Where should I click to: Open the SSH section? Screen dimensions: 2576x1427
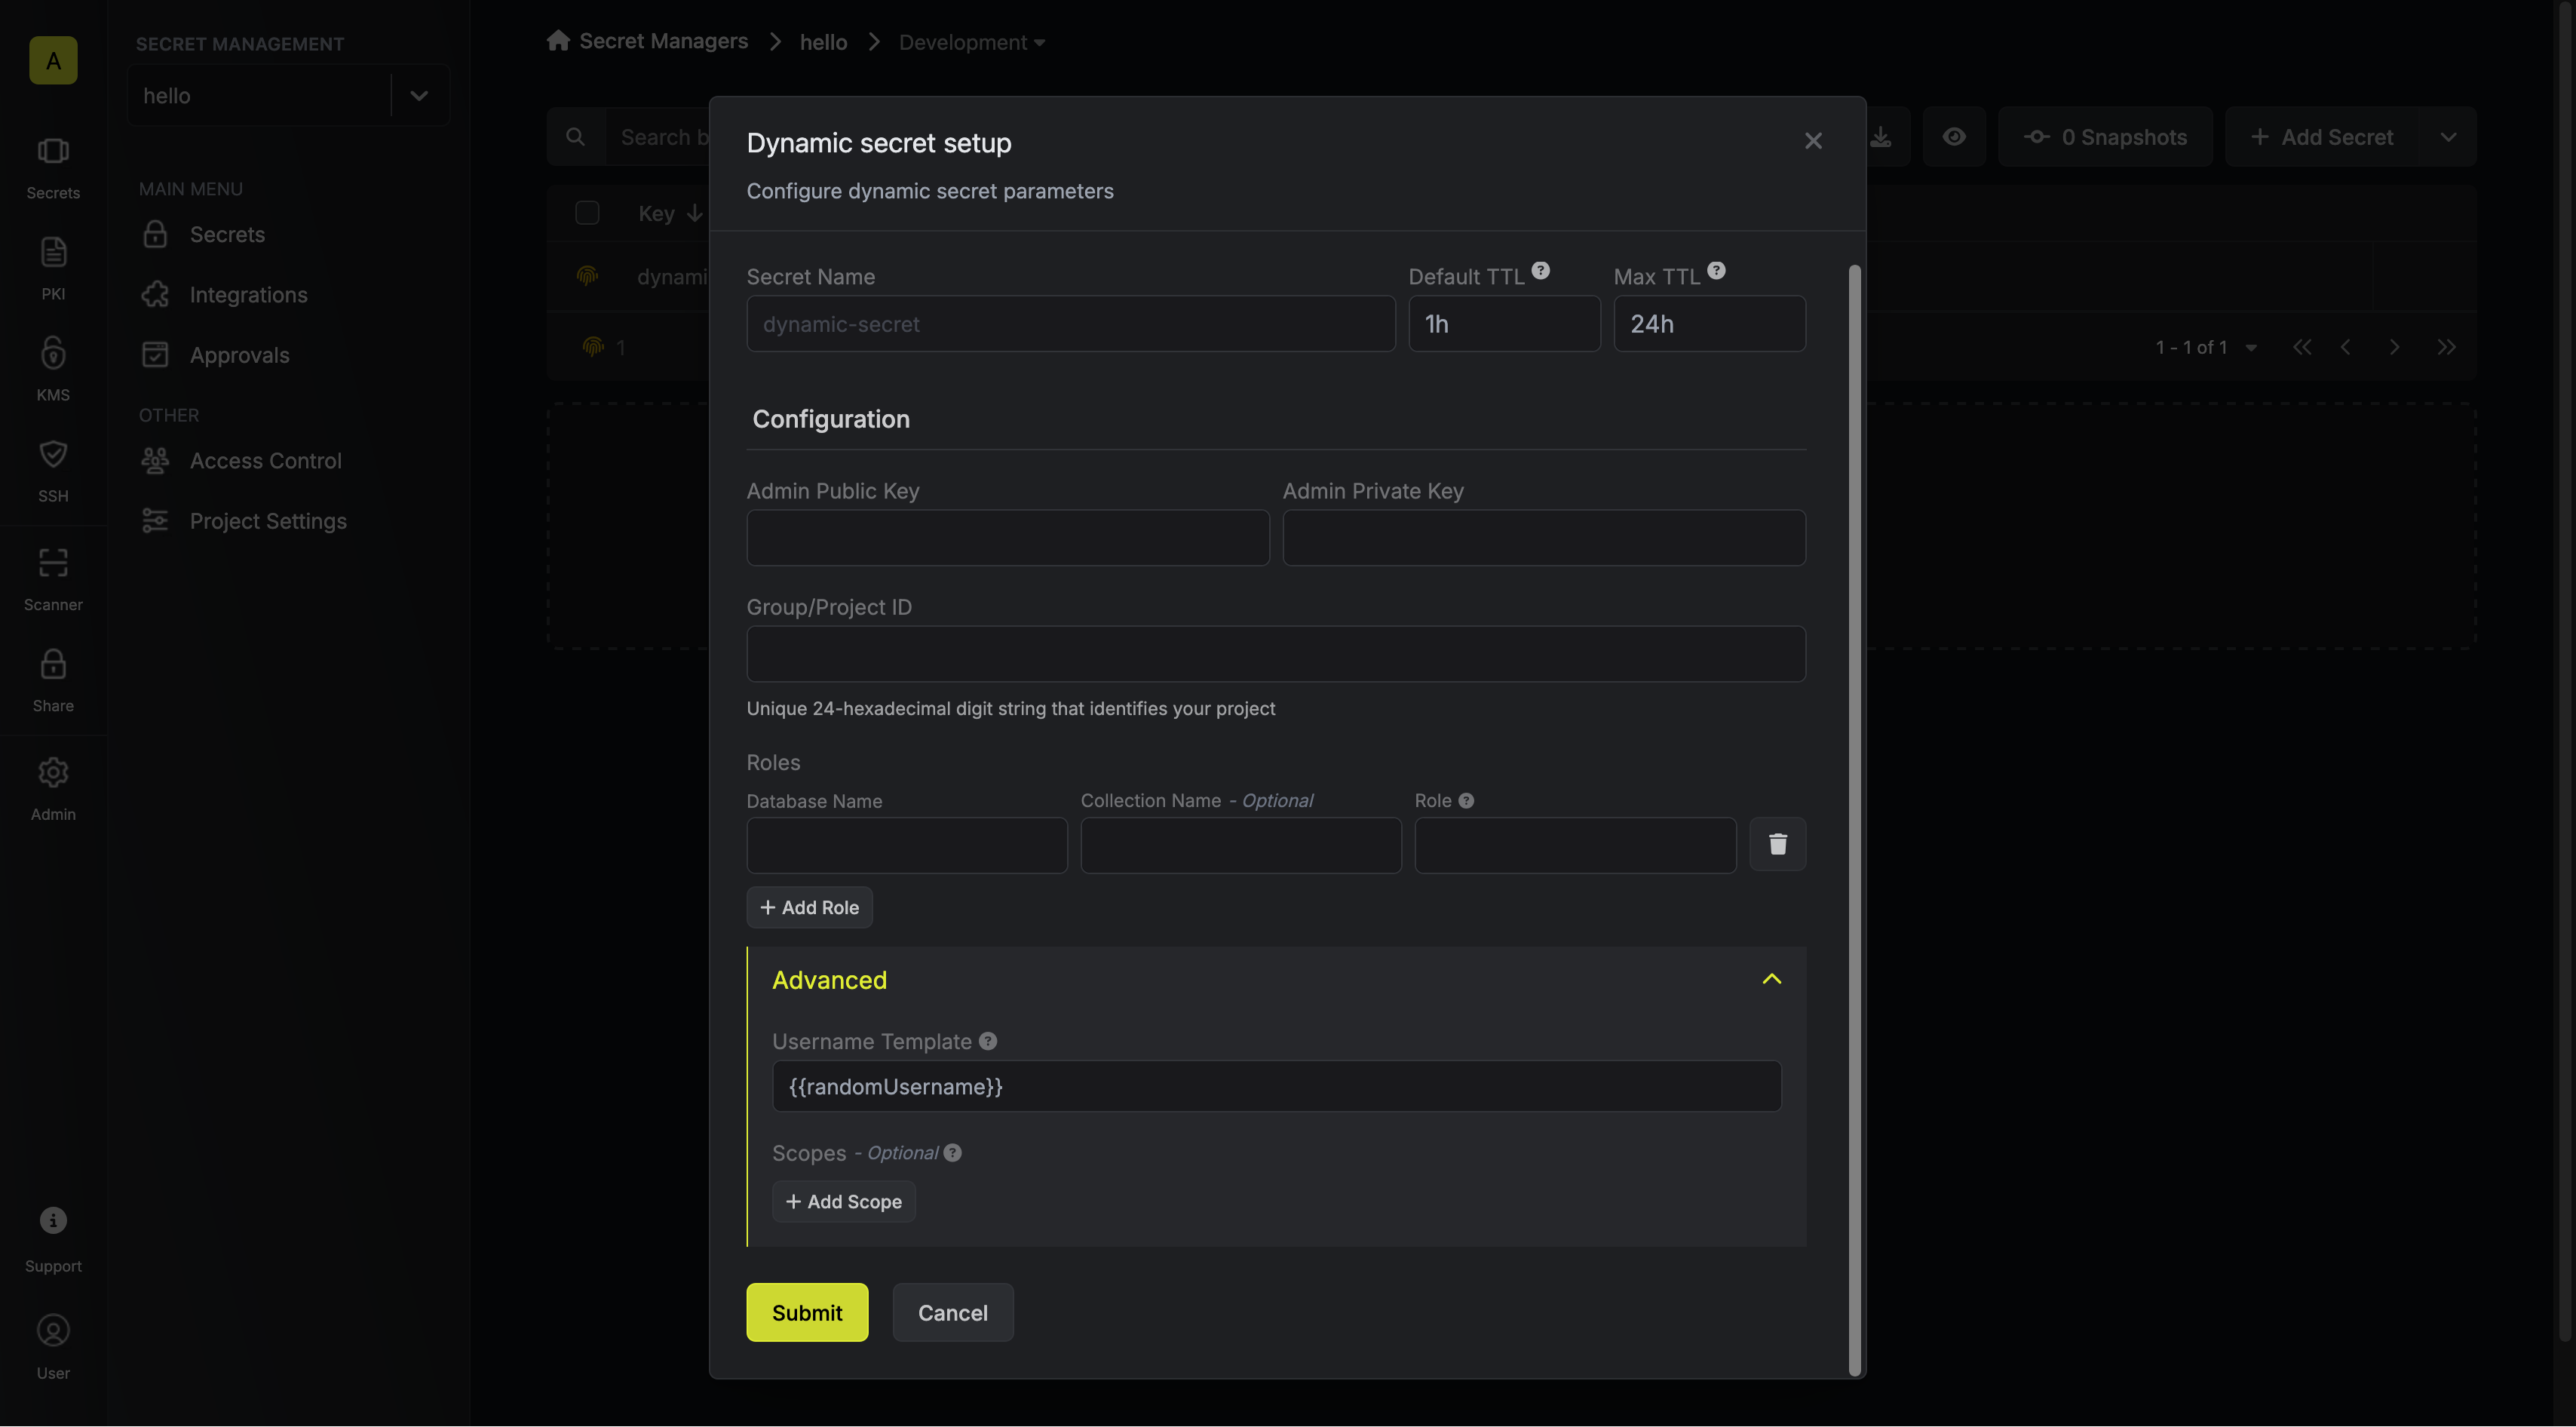pyautogui.click(x=53, y=471)
